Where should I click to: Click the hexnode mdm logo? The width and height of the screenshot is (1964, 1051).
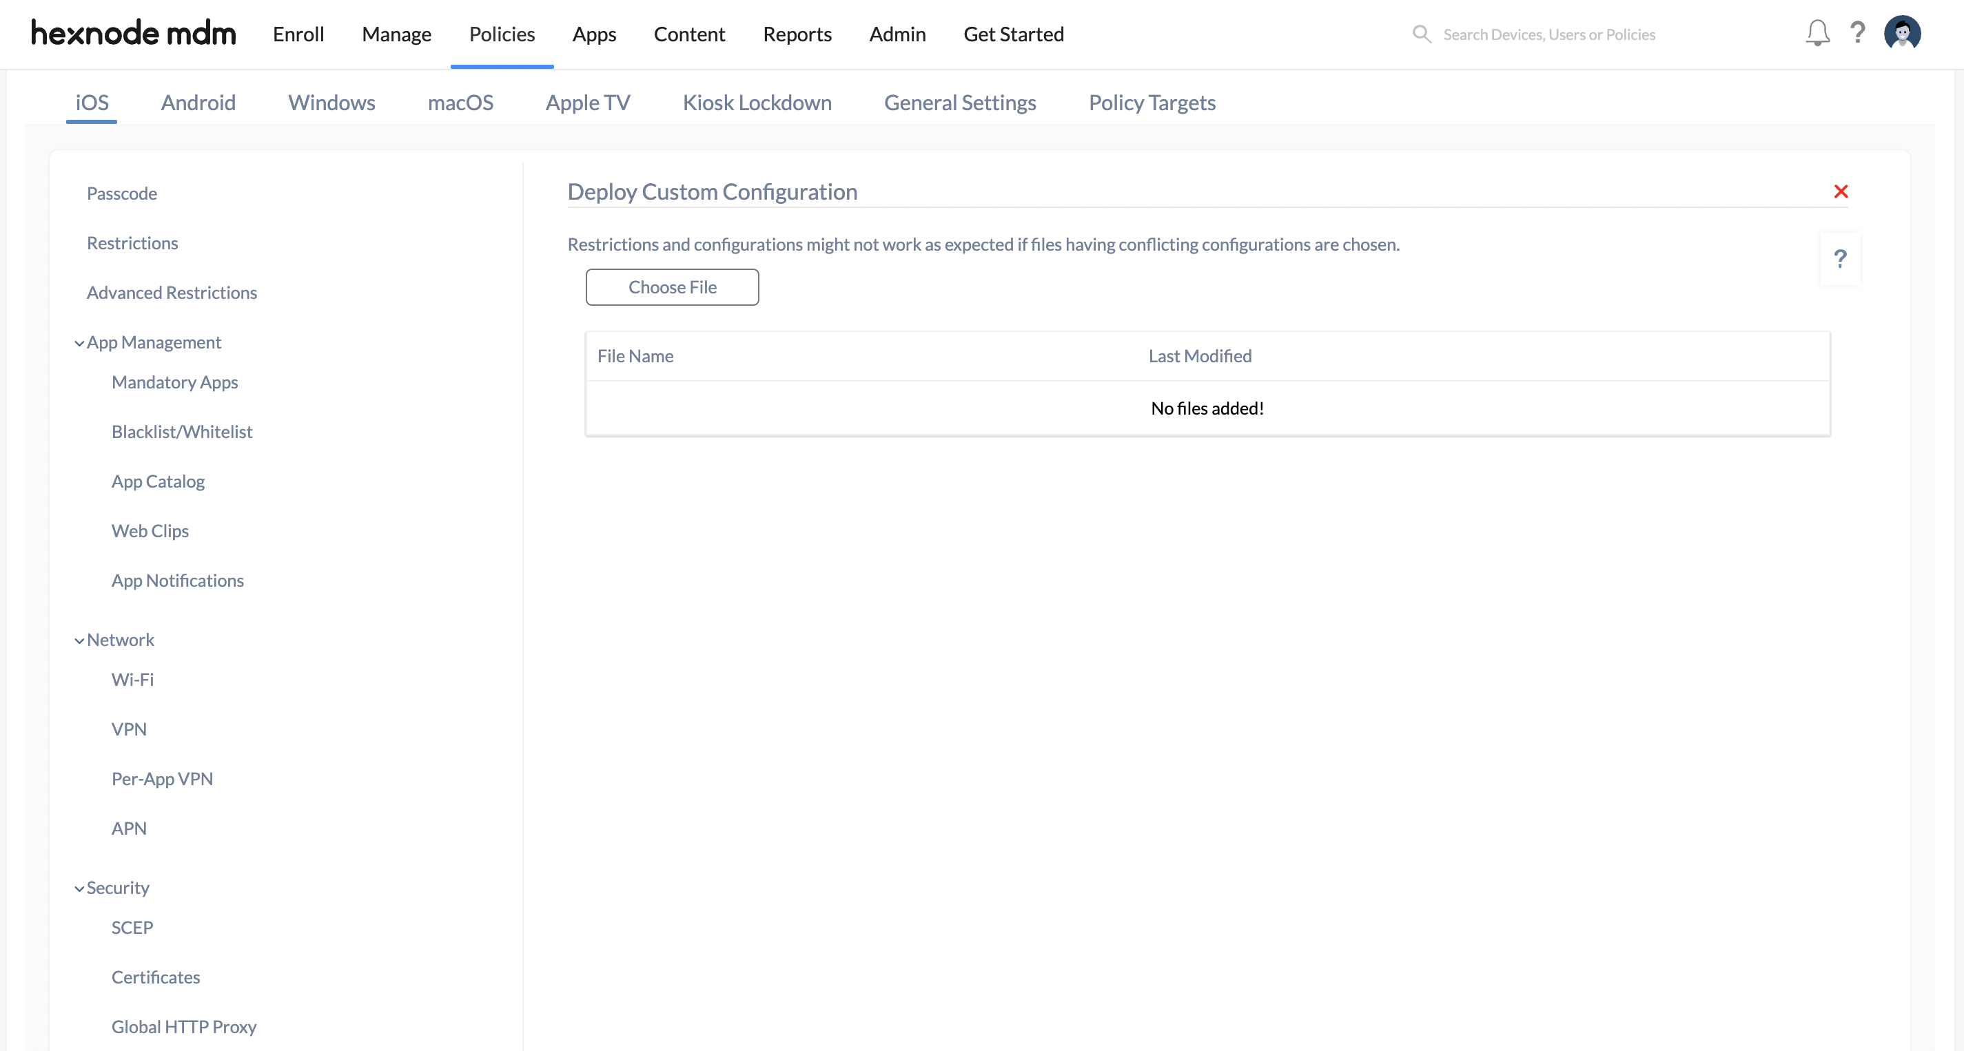coord(134,34)
